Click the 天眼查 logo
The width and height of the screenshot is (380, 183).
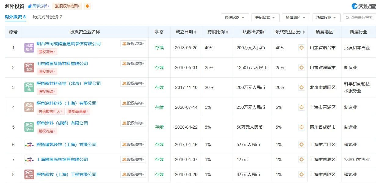364,6
